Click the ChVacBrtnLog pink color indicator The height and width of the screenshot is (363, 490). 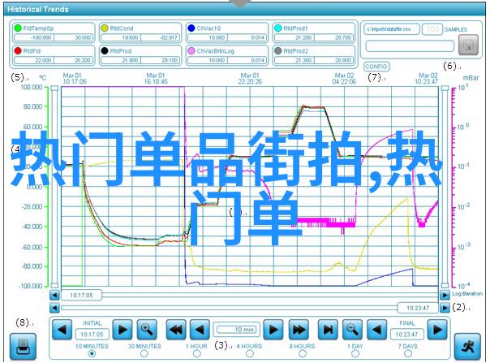[191, 50]
